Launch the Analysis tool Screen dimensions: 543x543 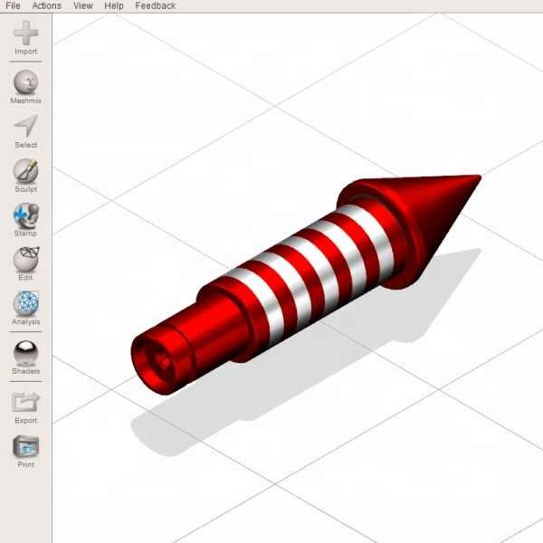[x=26, y=303]
